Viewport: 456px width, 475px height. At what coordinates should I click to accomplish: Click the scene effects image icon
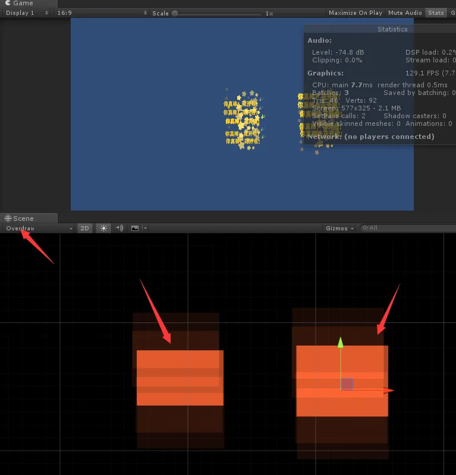point(135,228)
